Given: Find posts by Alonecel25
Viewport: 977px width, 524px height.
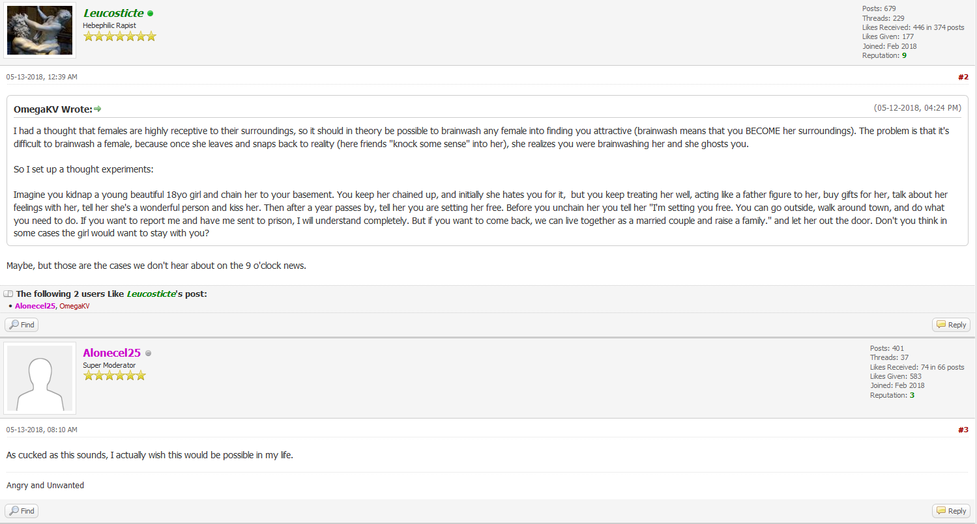Looking at the screenshot, I should coord(22,511).
